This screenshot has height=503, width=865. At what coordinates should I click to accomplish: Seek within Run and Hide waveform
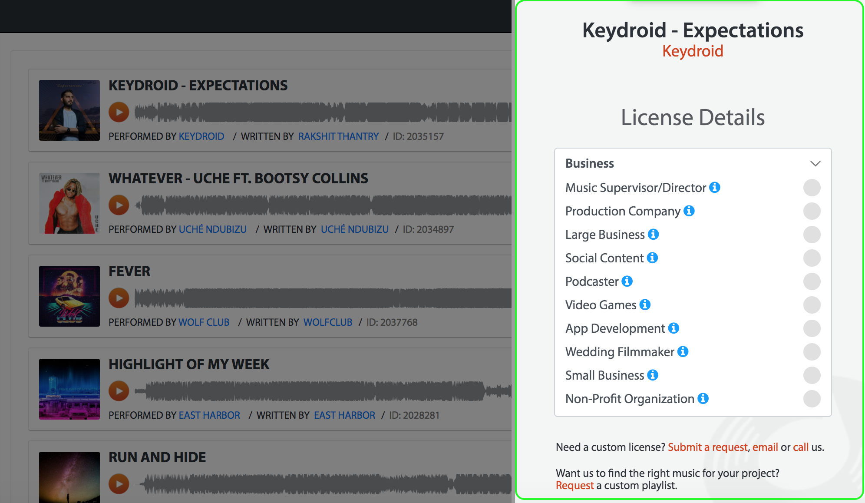323,484
